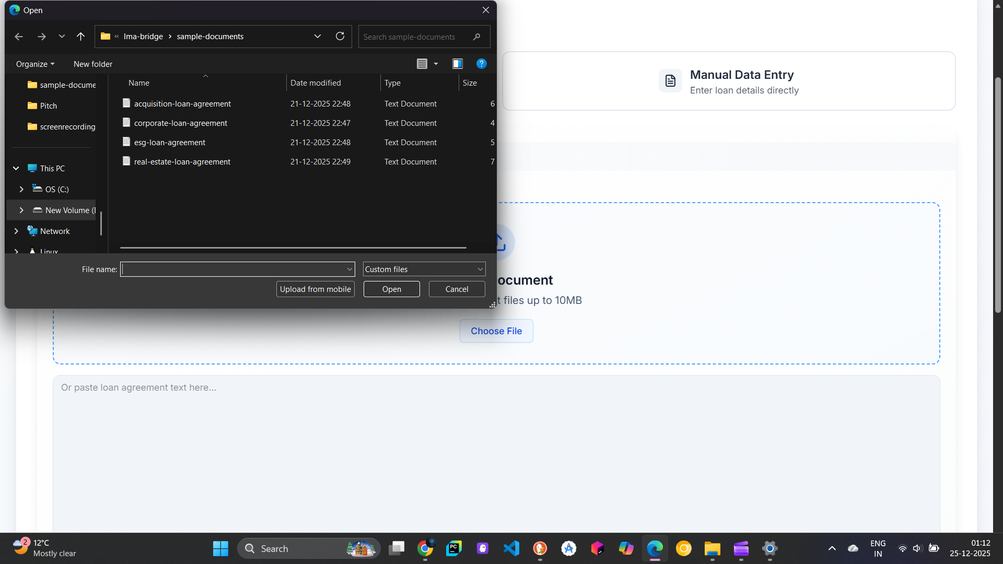Open the recent locations dropdown arrow
Screen dimensions: 1003x564
[x=62, y=37]
